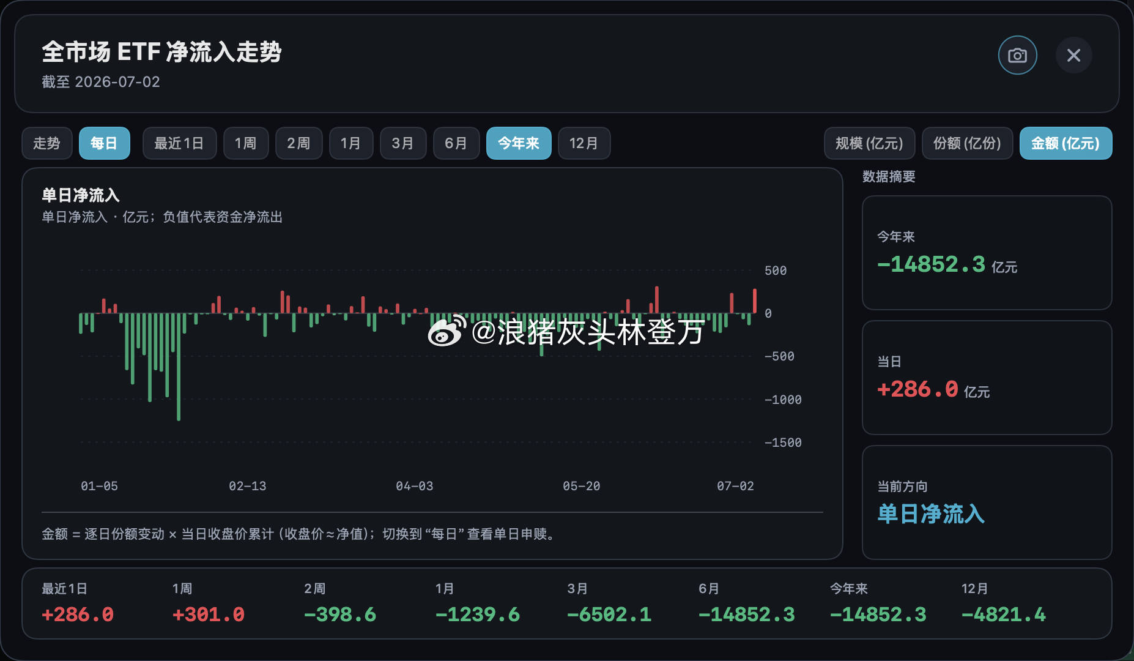Switch metric to 金额 (亿元)
The height and width of the screenshot is (661, 1134).
point(1065,143)
